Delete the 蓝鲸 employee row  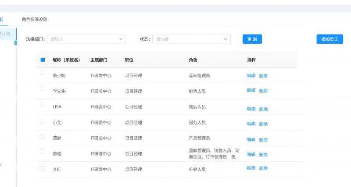pos(263,140)
